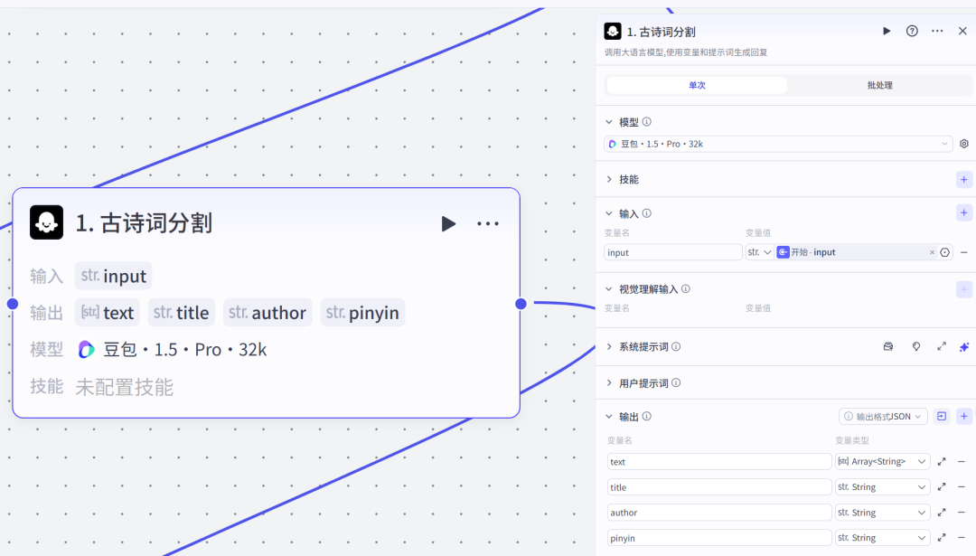Screen dimensions: 976x556
Task: Expand the 用户提示词 section
Action: 609,383
